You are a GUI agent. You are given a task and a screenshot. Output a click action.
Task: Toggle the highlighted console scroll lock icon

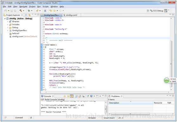point(72,96)
